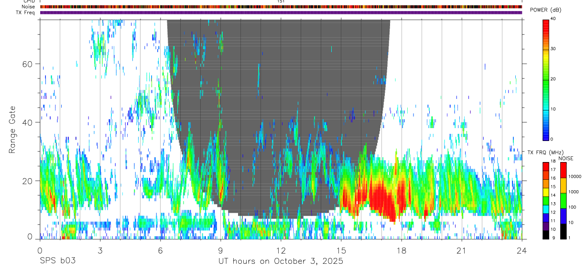Select the "SPS b03" radar label

point(57,261)
